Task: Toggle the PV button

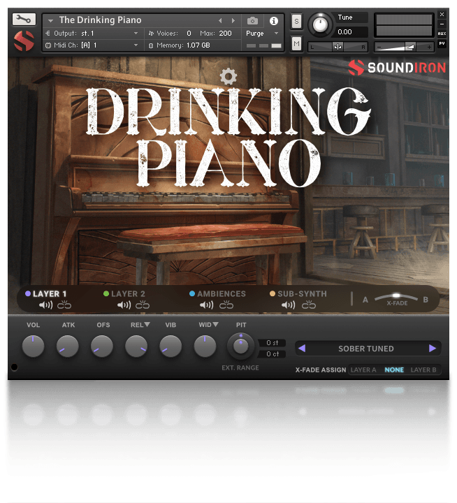Action: [442, 43]
